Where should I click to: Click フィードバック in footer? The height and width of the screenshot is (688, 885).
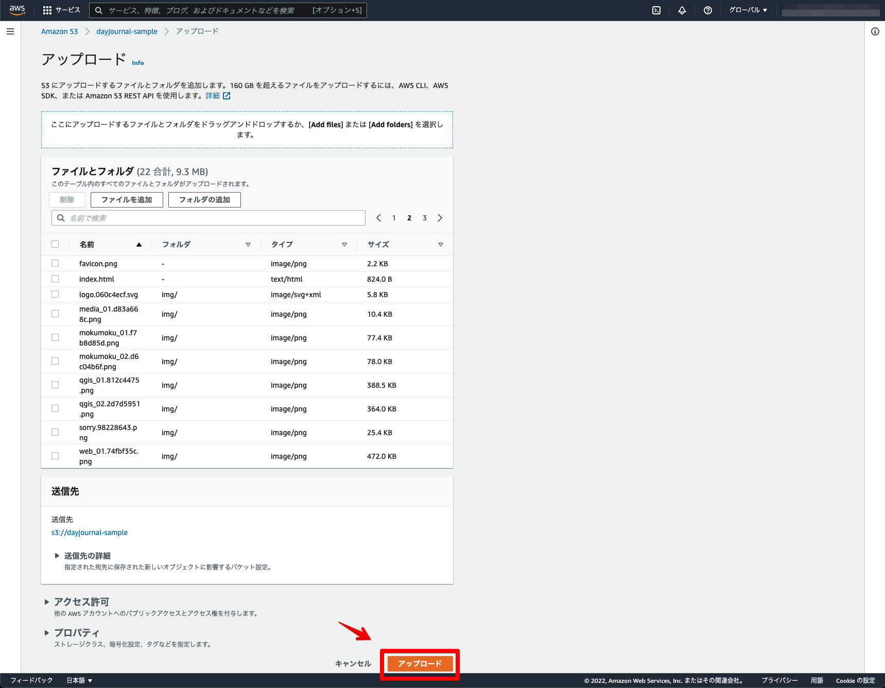click(31, 680)
